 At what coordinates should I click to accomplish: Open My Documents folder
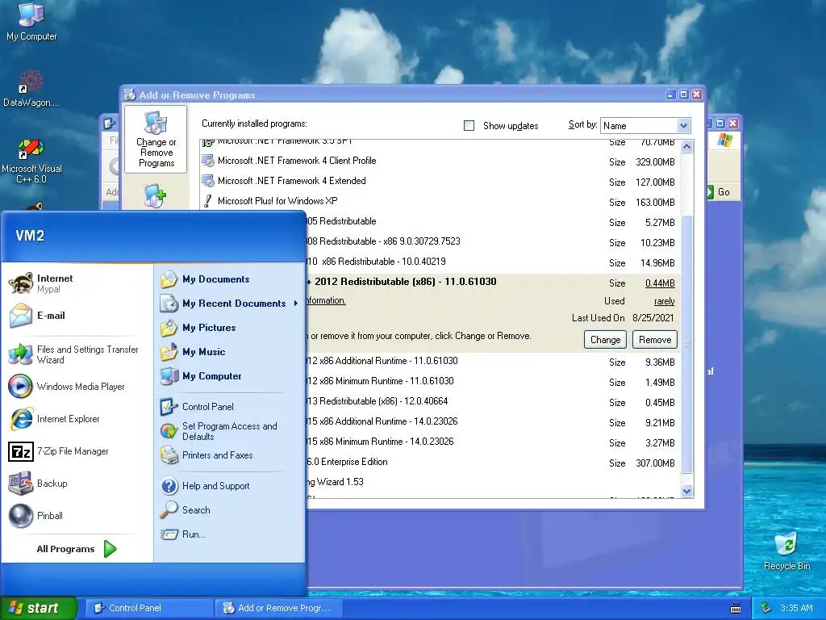[x=229, y=279]
